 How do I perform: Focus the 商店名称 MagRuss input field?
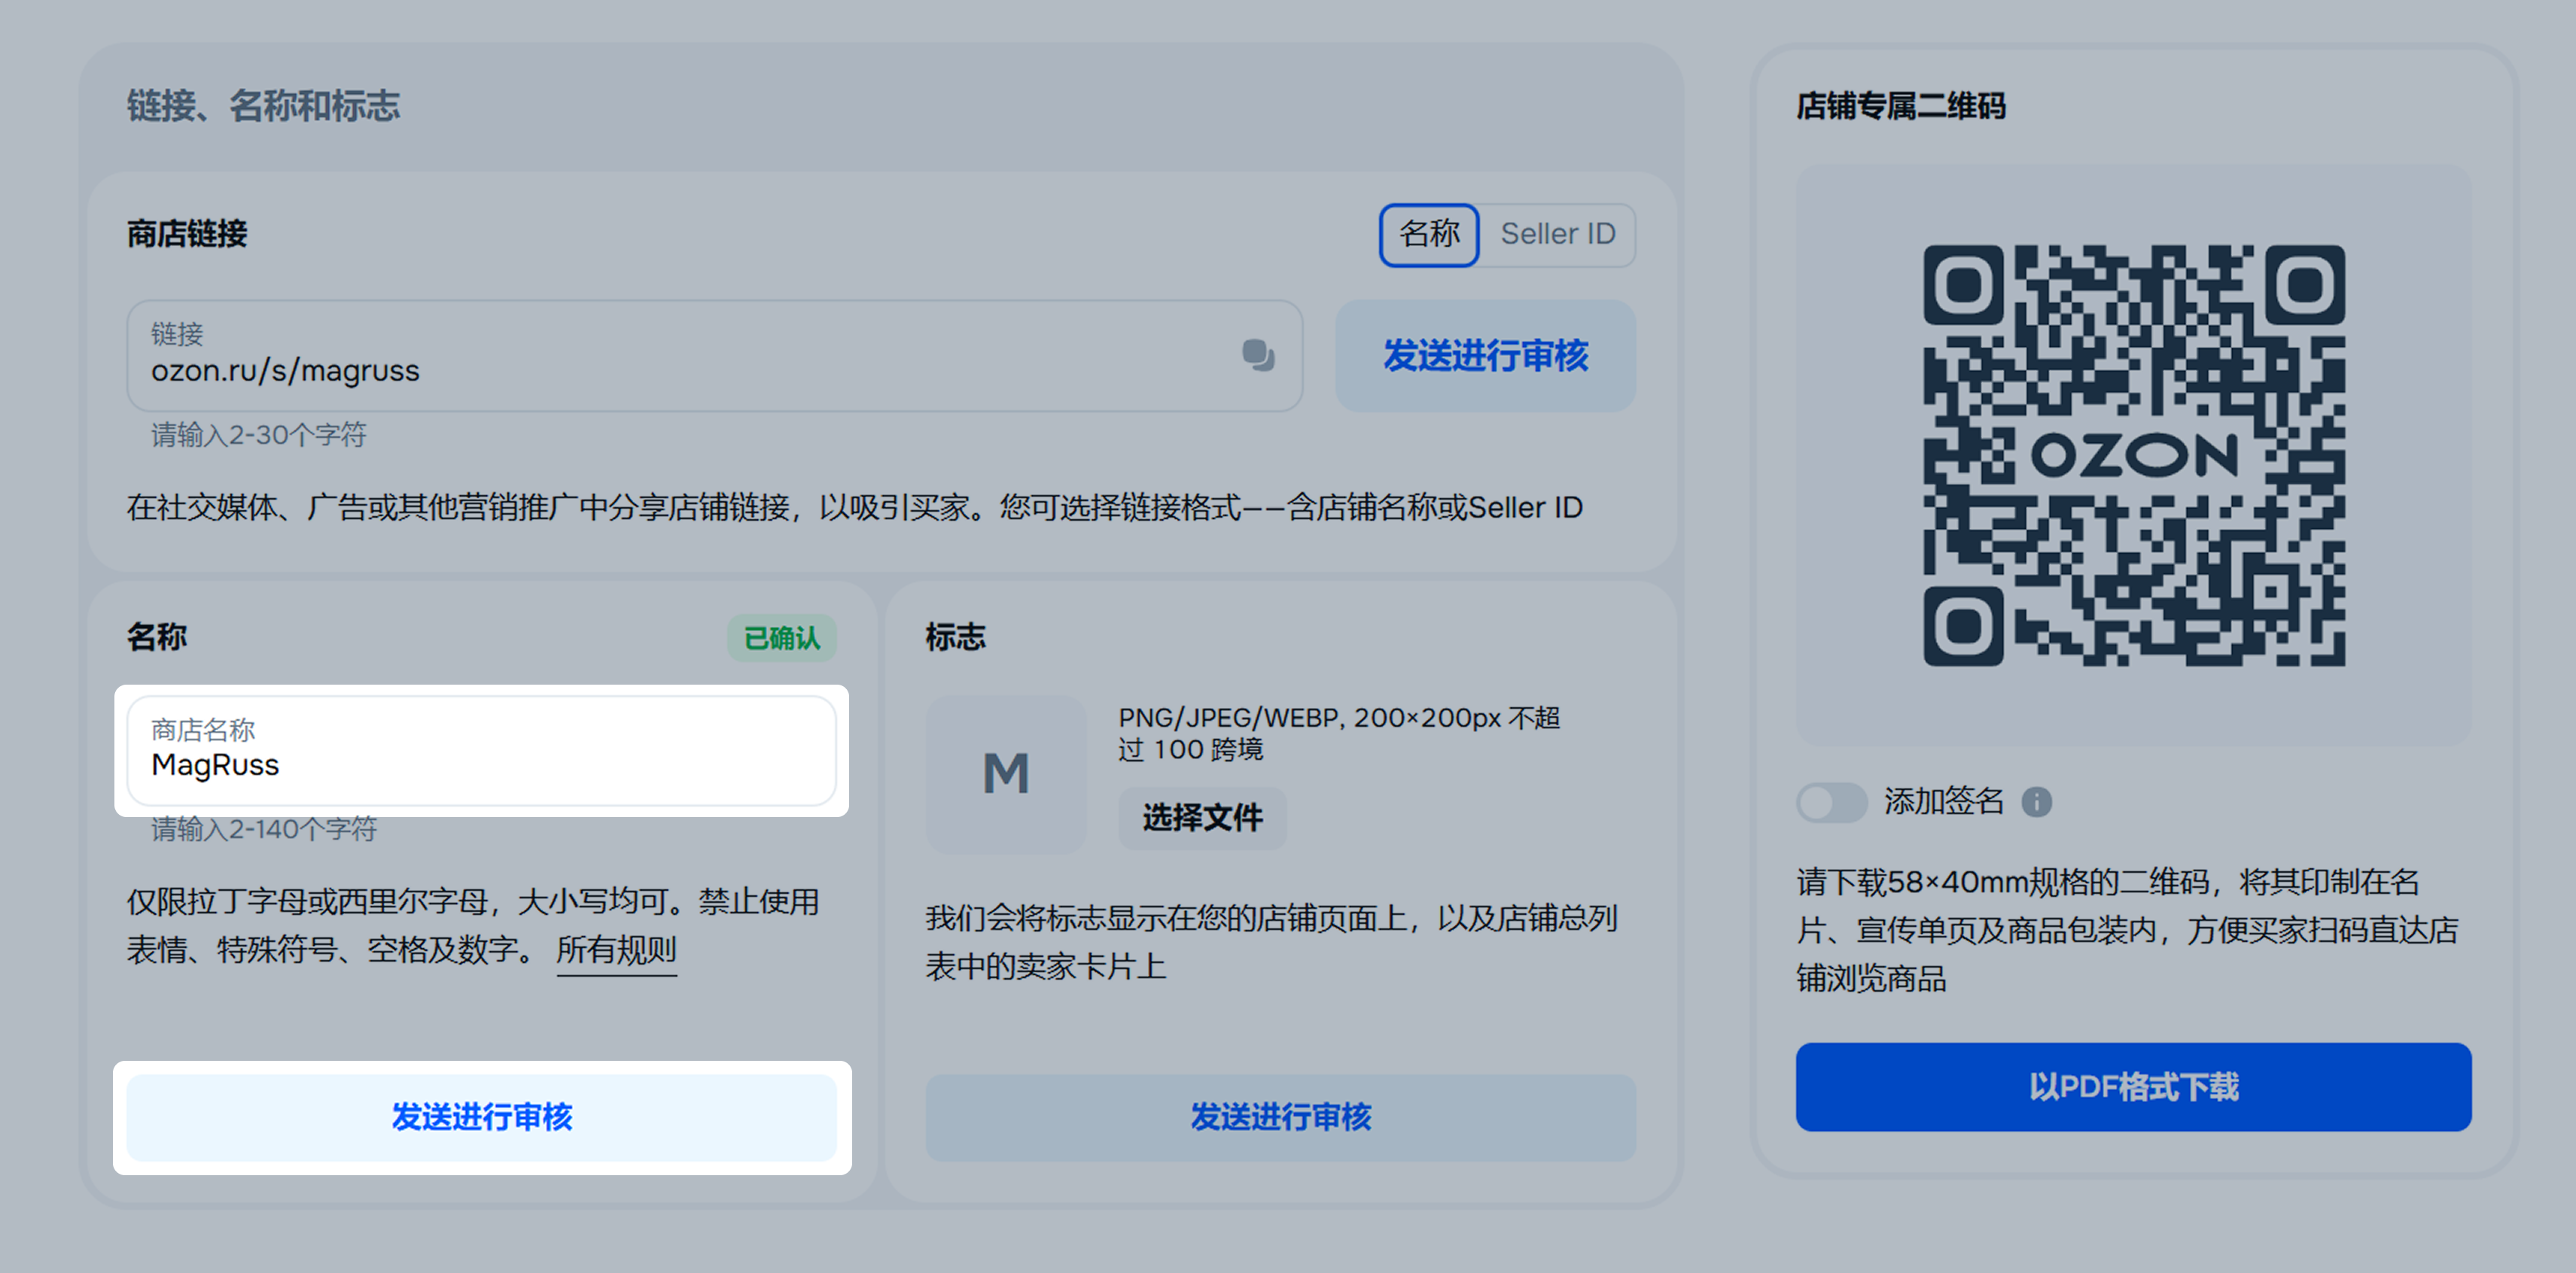(x=481, y=750)
